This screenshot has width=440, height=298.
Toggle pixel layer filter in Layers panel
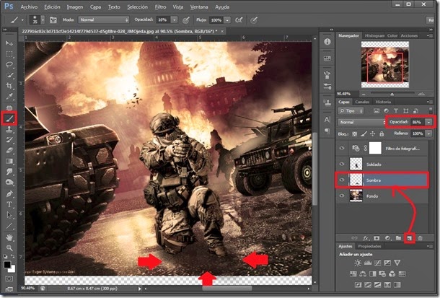377,111
